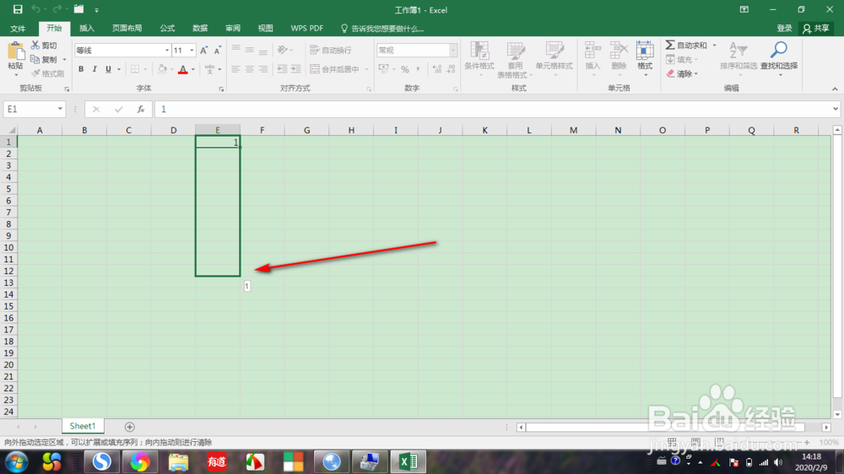
Task: Click the Name Box showing E1
Action: coord(34,109)
